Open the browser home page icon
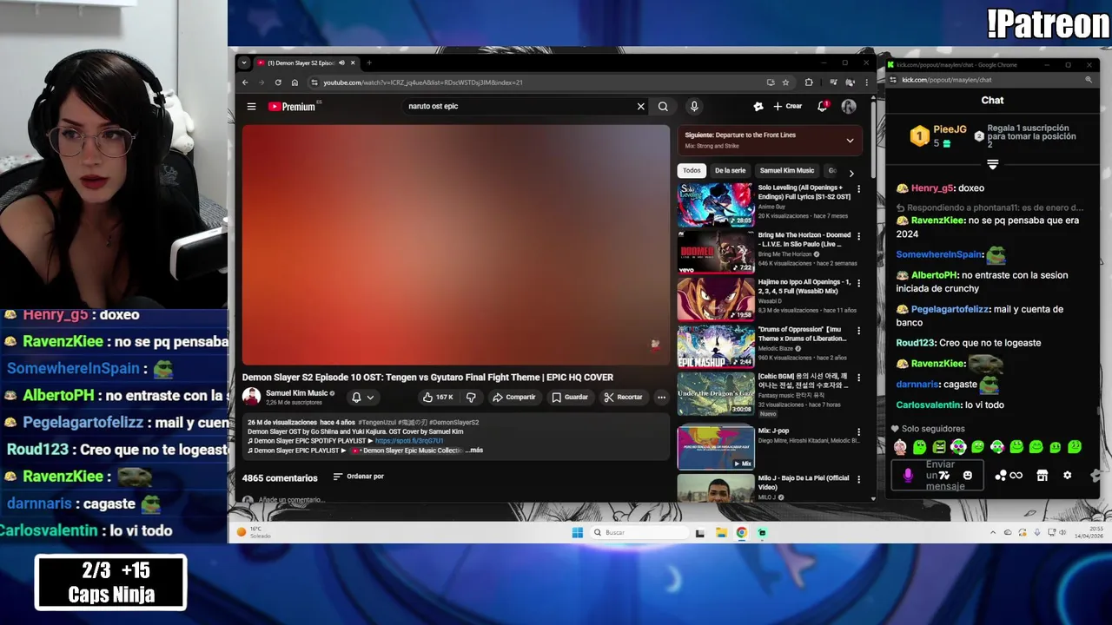1112x625 pixels. (295, 82)
